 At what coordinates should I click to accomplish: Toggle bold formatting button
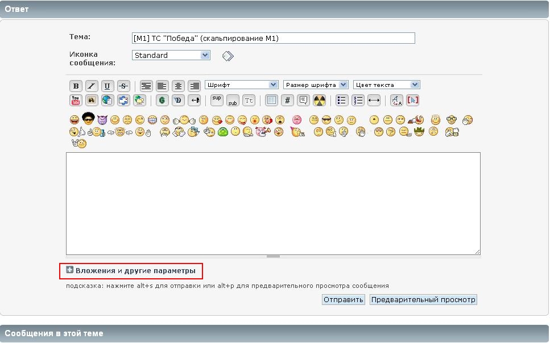[x=76, y=86]
